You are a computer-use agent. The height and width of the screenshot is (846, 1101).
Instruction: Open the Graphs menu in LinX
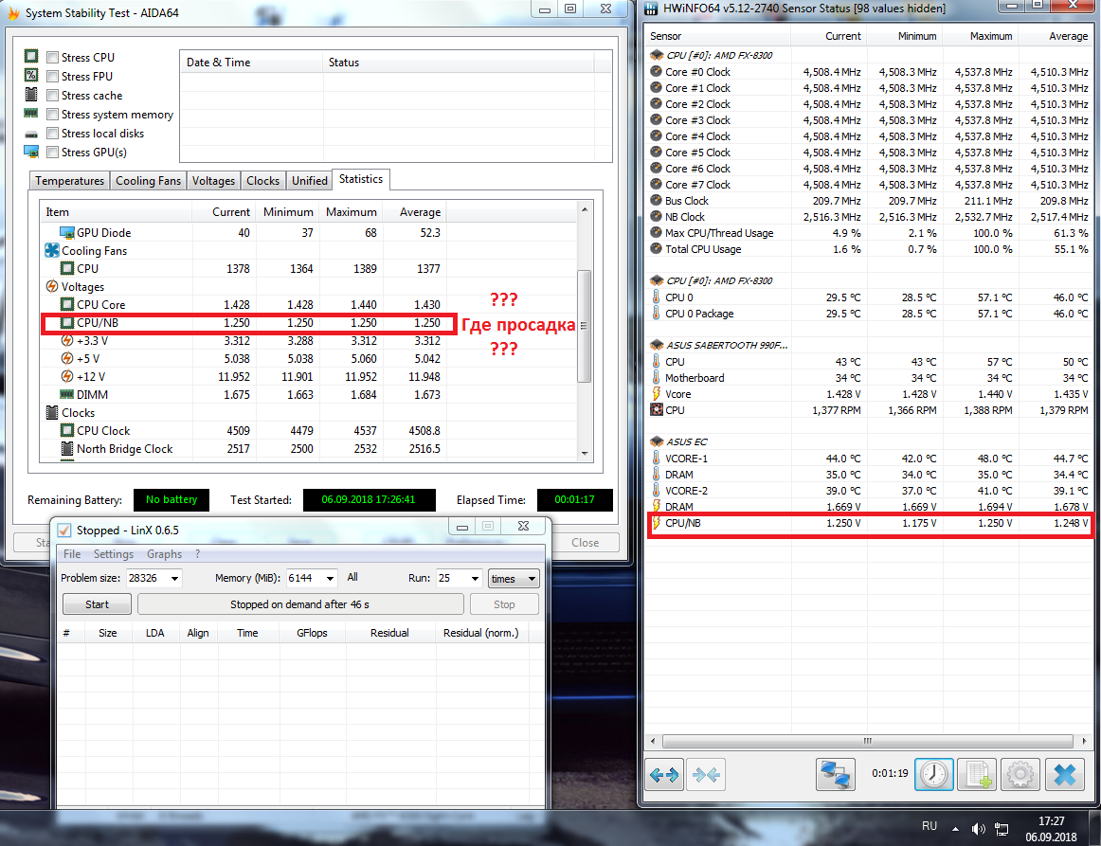coord(164,554)
